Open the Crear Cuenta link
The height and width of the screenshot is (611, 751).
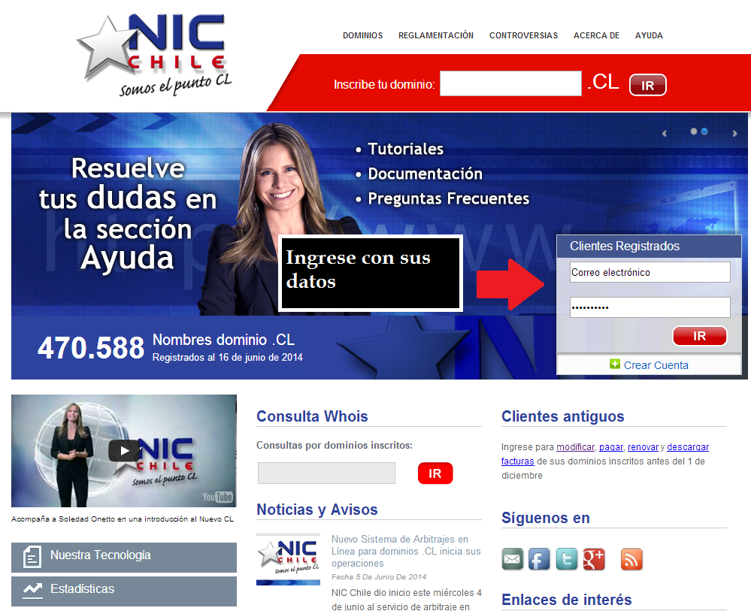(x=656, y=365)
